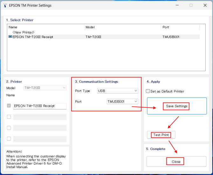Select the EPSON TM-T20III Receipt printer row
The width and height of the screenshot is (213, 175).
coord(33,37)
